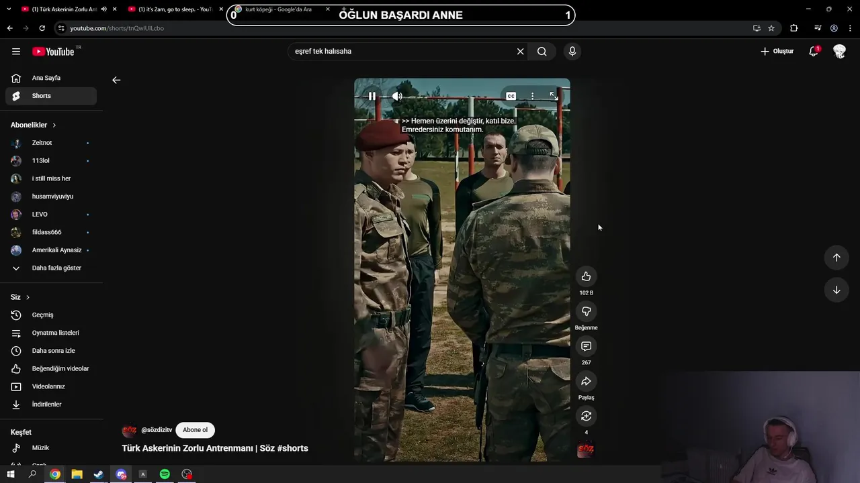The width and height of the screenshot is (860, 483).
Task: Subscribe with the Abone ol button
Action: (196, 430)
